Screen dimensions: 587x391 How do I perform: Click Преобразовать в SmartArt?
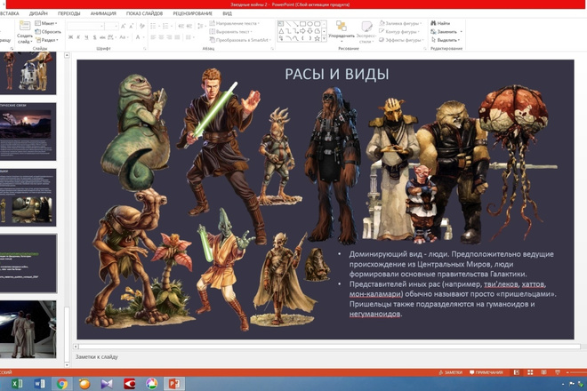click(240, 40)
